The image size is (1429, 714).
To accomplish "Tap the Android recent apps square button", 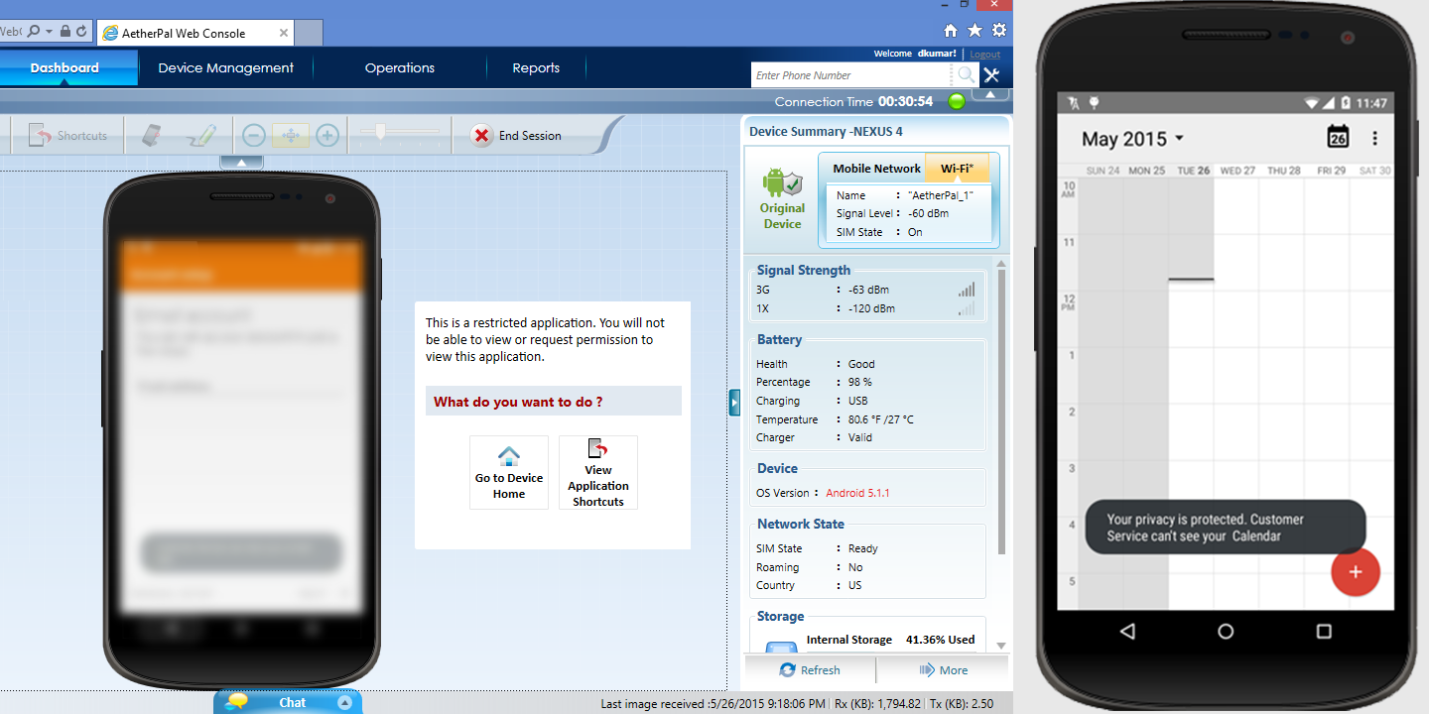I will click(1324, 631).
